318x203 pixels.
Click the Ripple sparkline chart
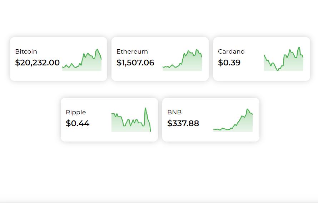131,121
